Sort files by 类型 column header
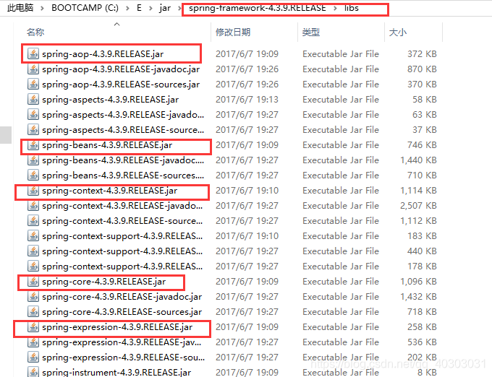Screen dimensions: 492x377 pos(311,32)
